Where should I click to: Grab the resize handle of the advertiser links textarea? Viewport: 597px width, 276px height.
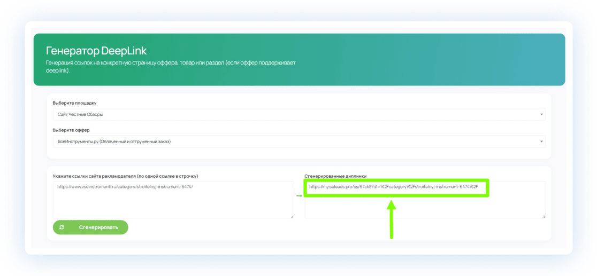coord(292,216)
